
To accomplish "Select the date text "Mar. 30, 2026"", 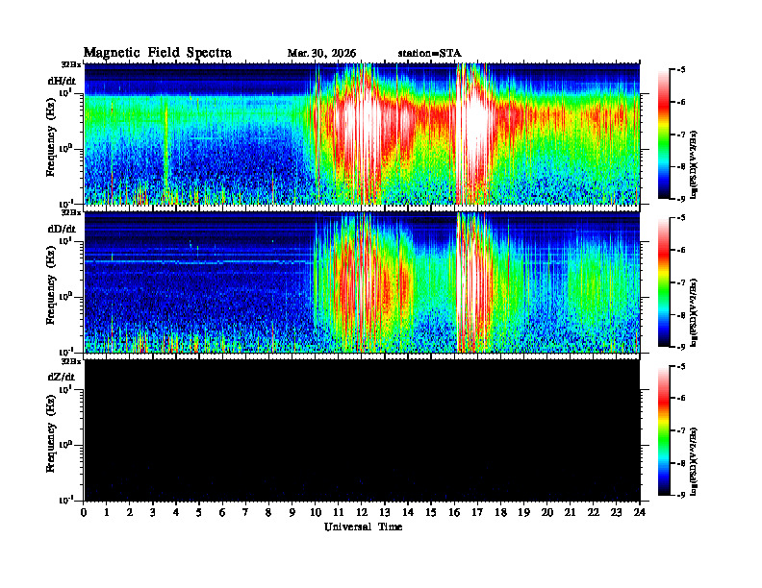I will pos(321,54).
